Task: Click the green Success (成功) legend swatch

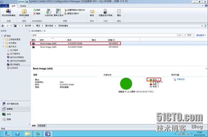Action: tap(151, 80)
